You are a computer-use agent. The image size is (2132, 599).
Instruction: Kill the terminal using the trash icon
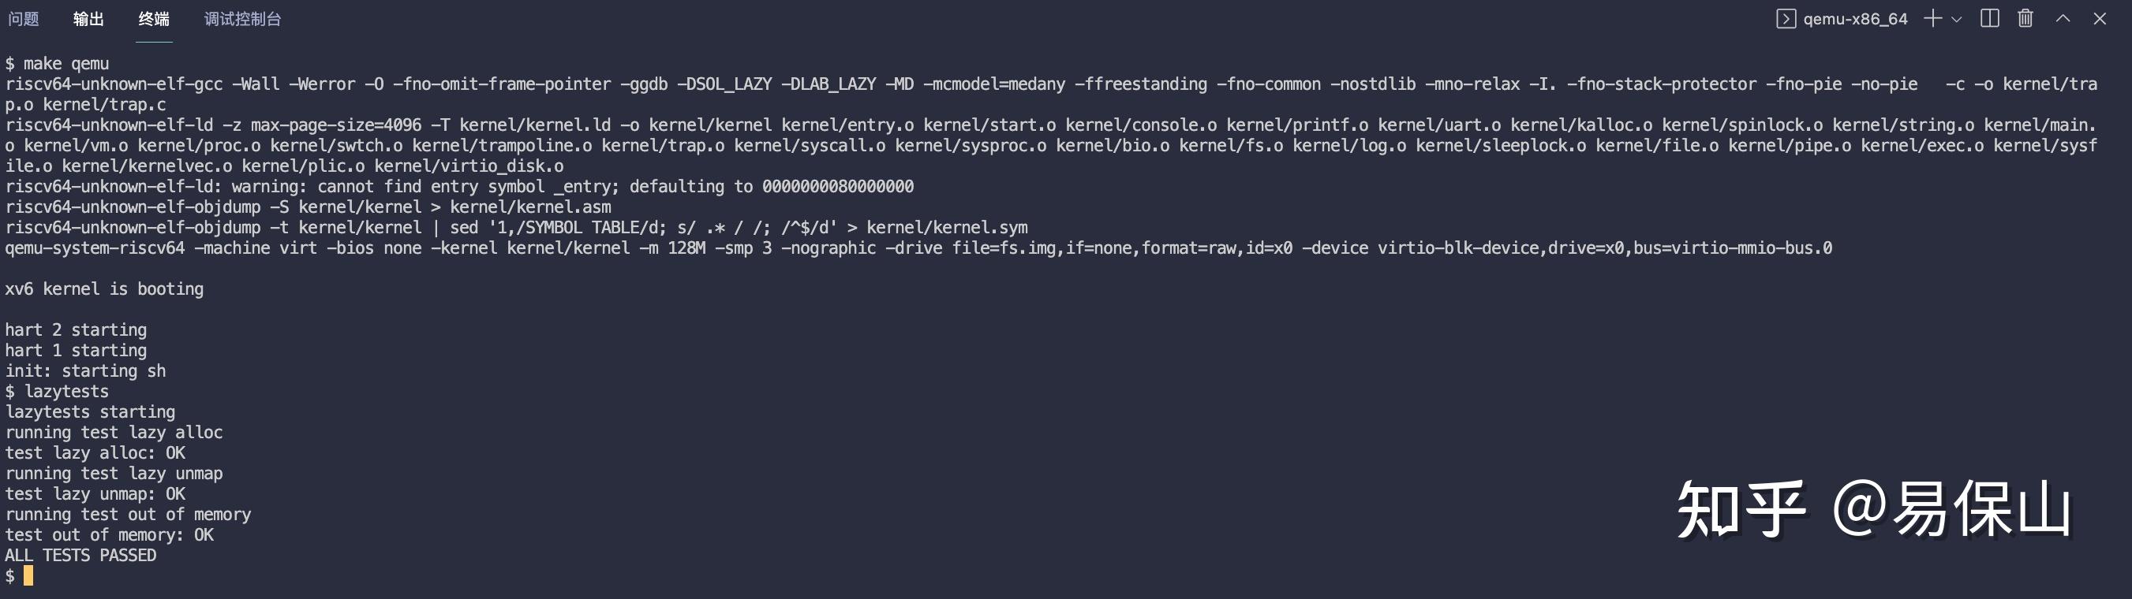[x=2025, y=19]
